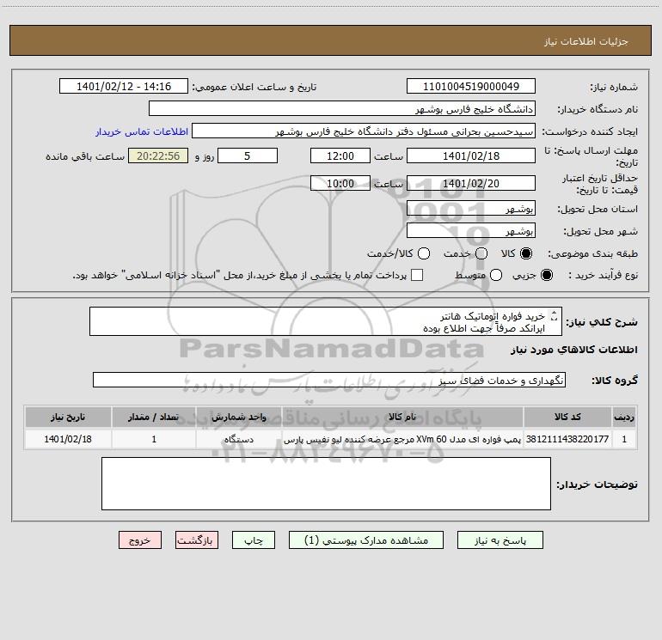
Task: Click the ایجاد کننده درخواست field
Action: 364,131
